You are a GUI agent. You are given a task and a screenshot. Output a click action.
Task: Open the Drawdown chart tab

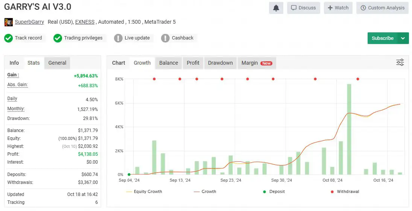pyautogui.click(x=220, y=63)
